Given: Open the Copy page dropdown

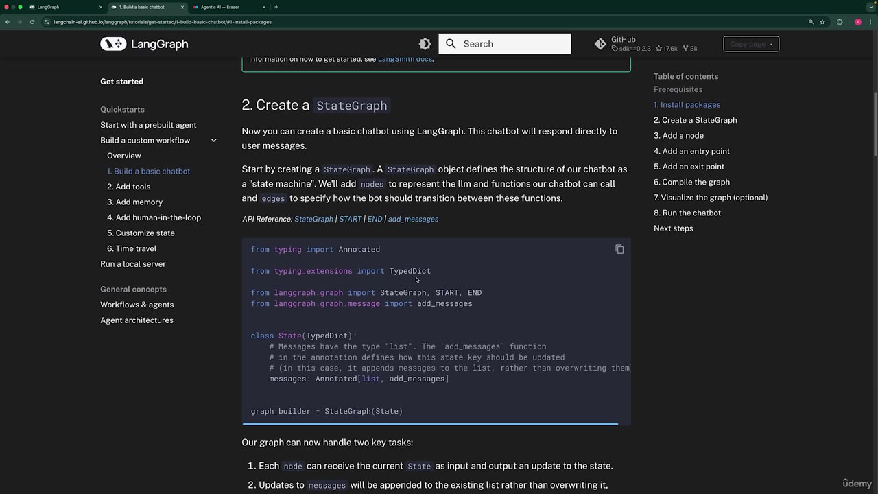Looking at the screenshot, I should click(751, 44).
